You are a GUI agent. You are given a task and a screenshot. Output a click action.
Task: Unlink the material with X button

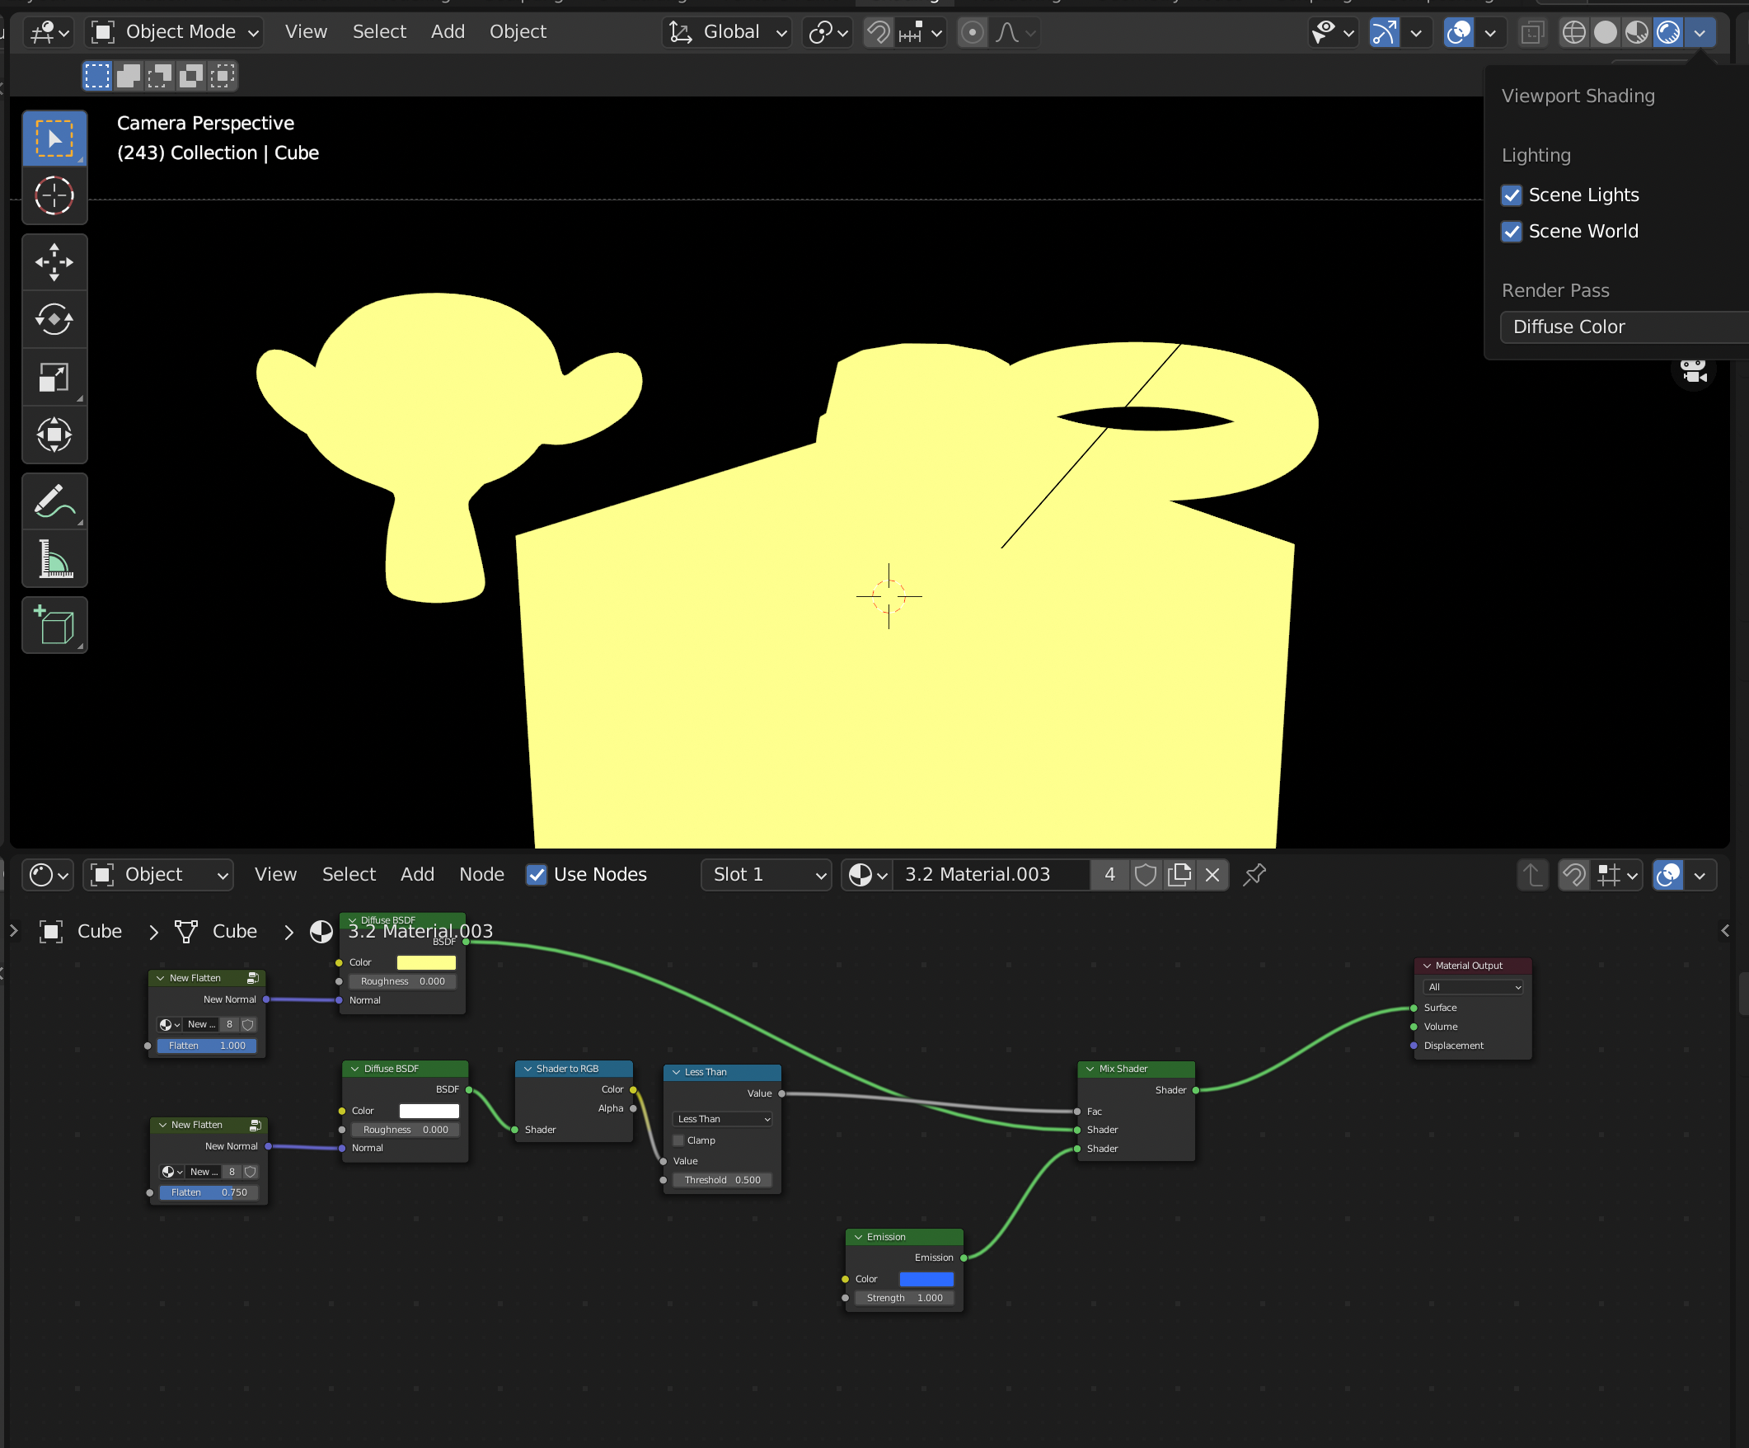pyautogui.click(x=1212, y=875)
